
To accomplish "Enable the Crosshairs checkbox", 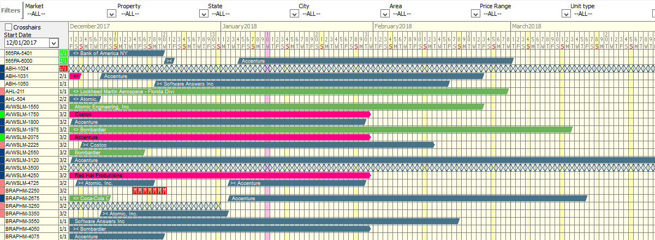I will tap(8, 27).
